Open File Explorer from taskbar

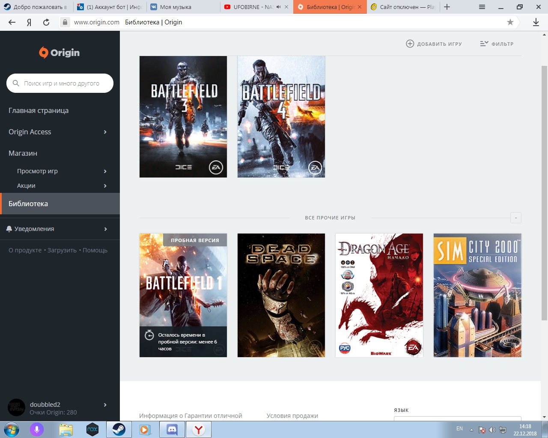pos(66,429)
